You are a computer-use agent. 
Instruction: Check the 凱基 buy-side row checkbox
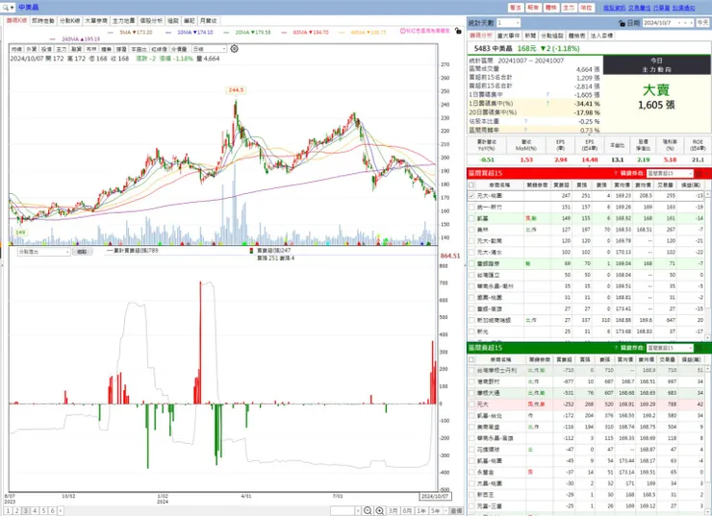tap(471, 218)
